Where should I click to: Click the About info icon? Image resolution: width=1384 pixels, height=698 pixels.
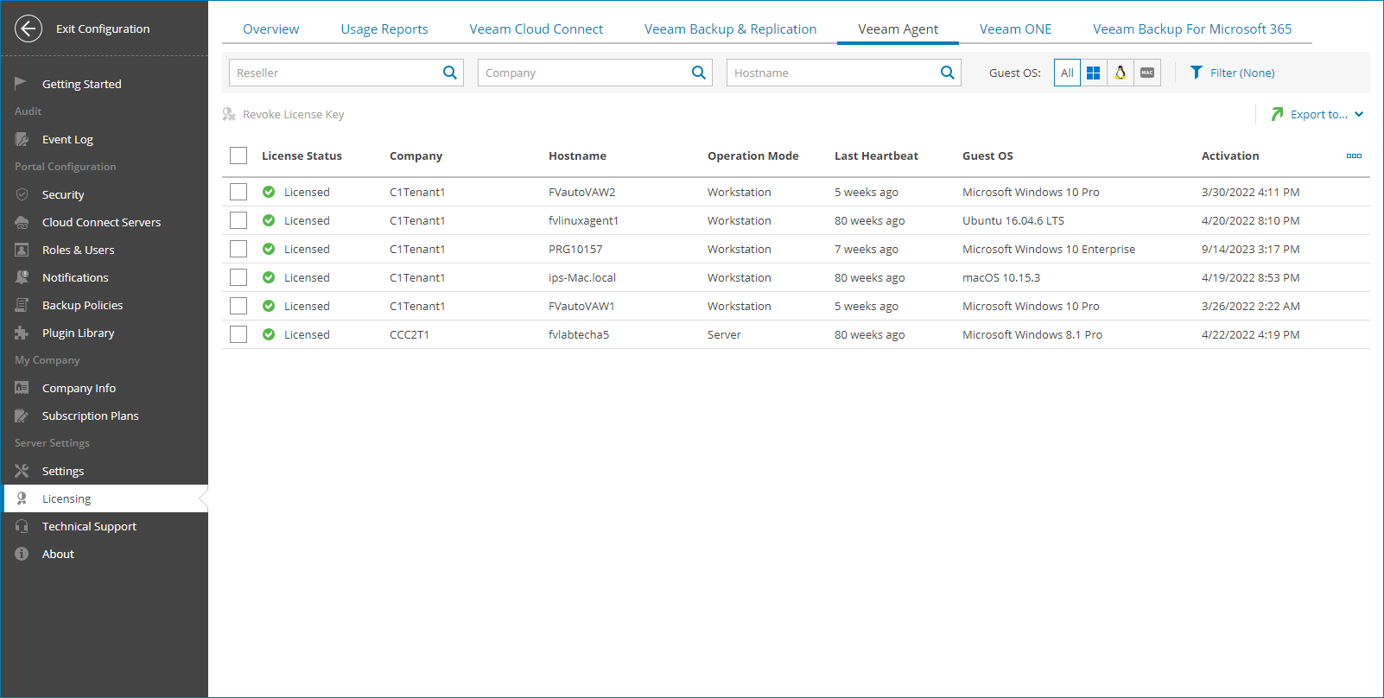point(22,554)
